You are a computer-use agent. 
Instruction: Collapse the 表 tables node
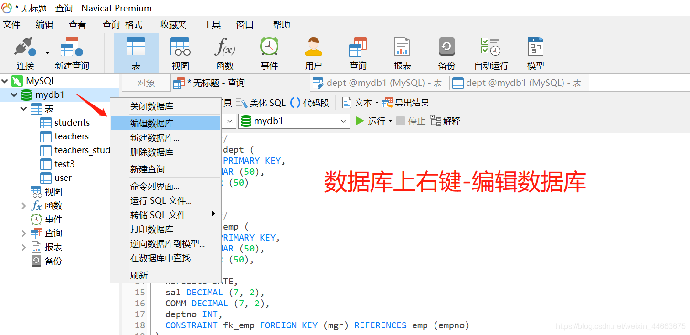24,109
